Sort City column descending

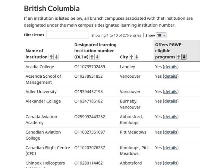[137, 57]
